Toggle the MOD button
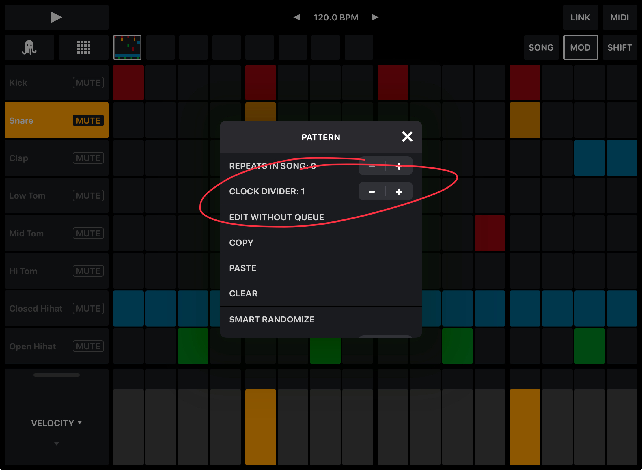Screen dimensions: 642x470 click(580, 47)
